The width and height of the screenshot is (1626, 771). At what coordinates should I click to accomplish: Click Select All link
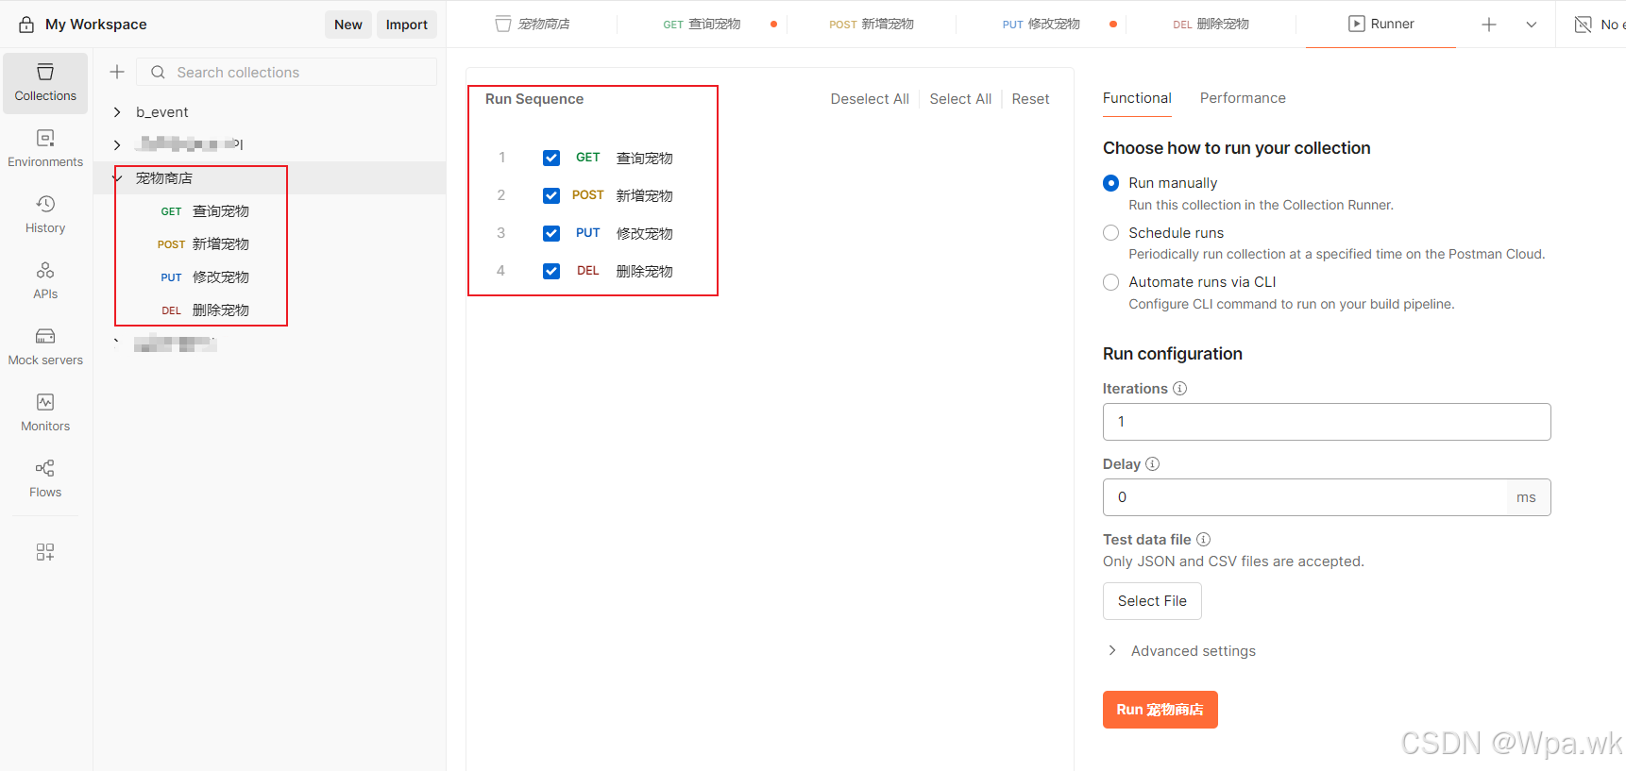coord(960,99)
